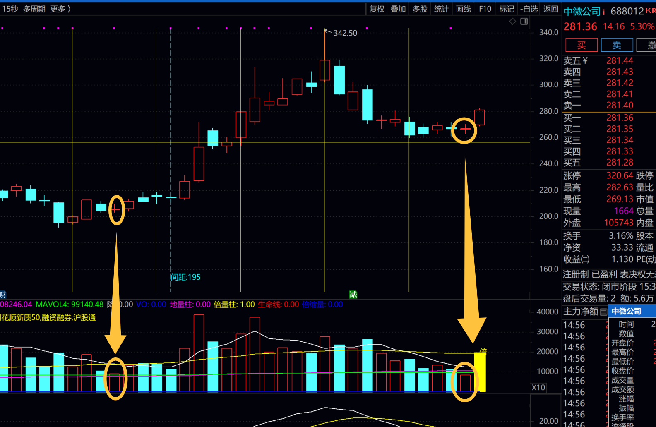Image resolution: width=656 pixels, height=427 pixels.
Task: Click the 342.50 peak price label
Action: (345, 33)
